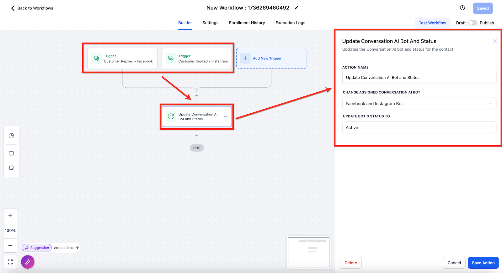Zoom out with the minus button
Image resolution: width=502 pixels, height=273 pixels.
[10, 246]
